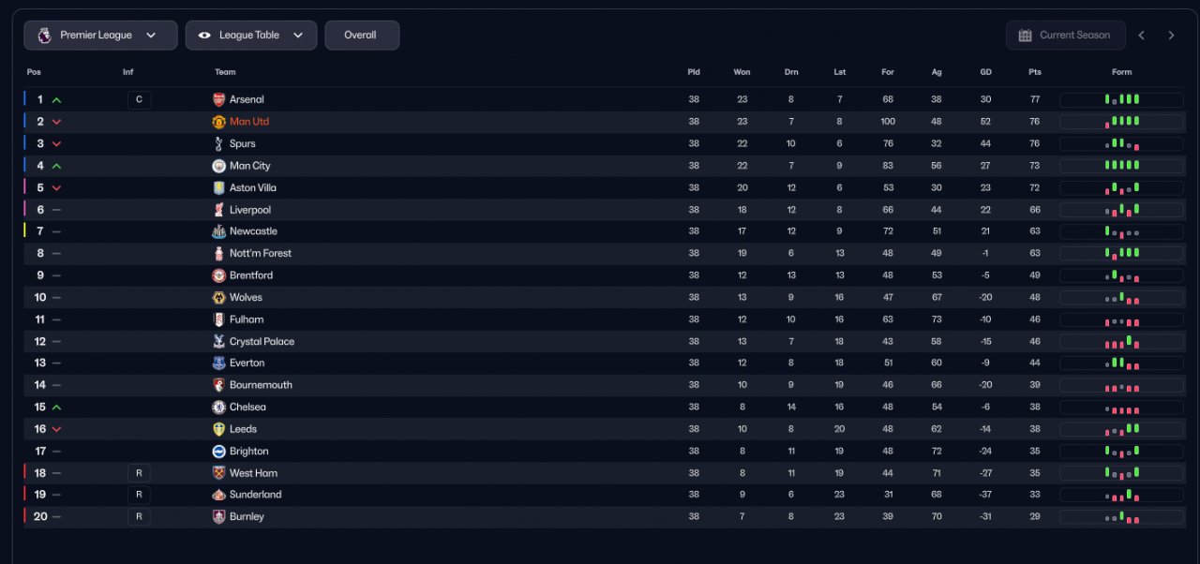Screen dimensions: 1200x564
Task: Go to the next season arrow
Action: click(1171, 36)
